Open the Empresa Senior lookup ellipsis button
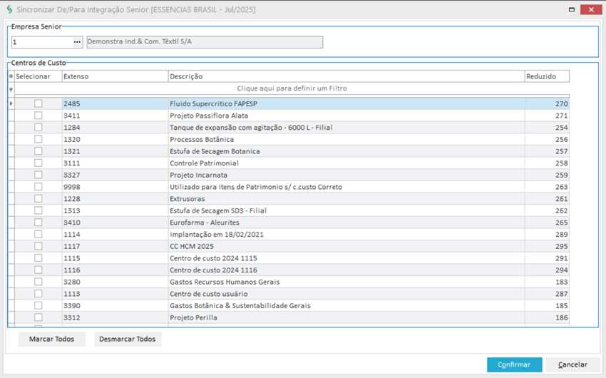The image size is (606, 378). pos(77,42)
